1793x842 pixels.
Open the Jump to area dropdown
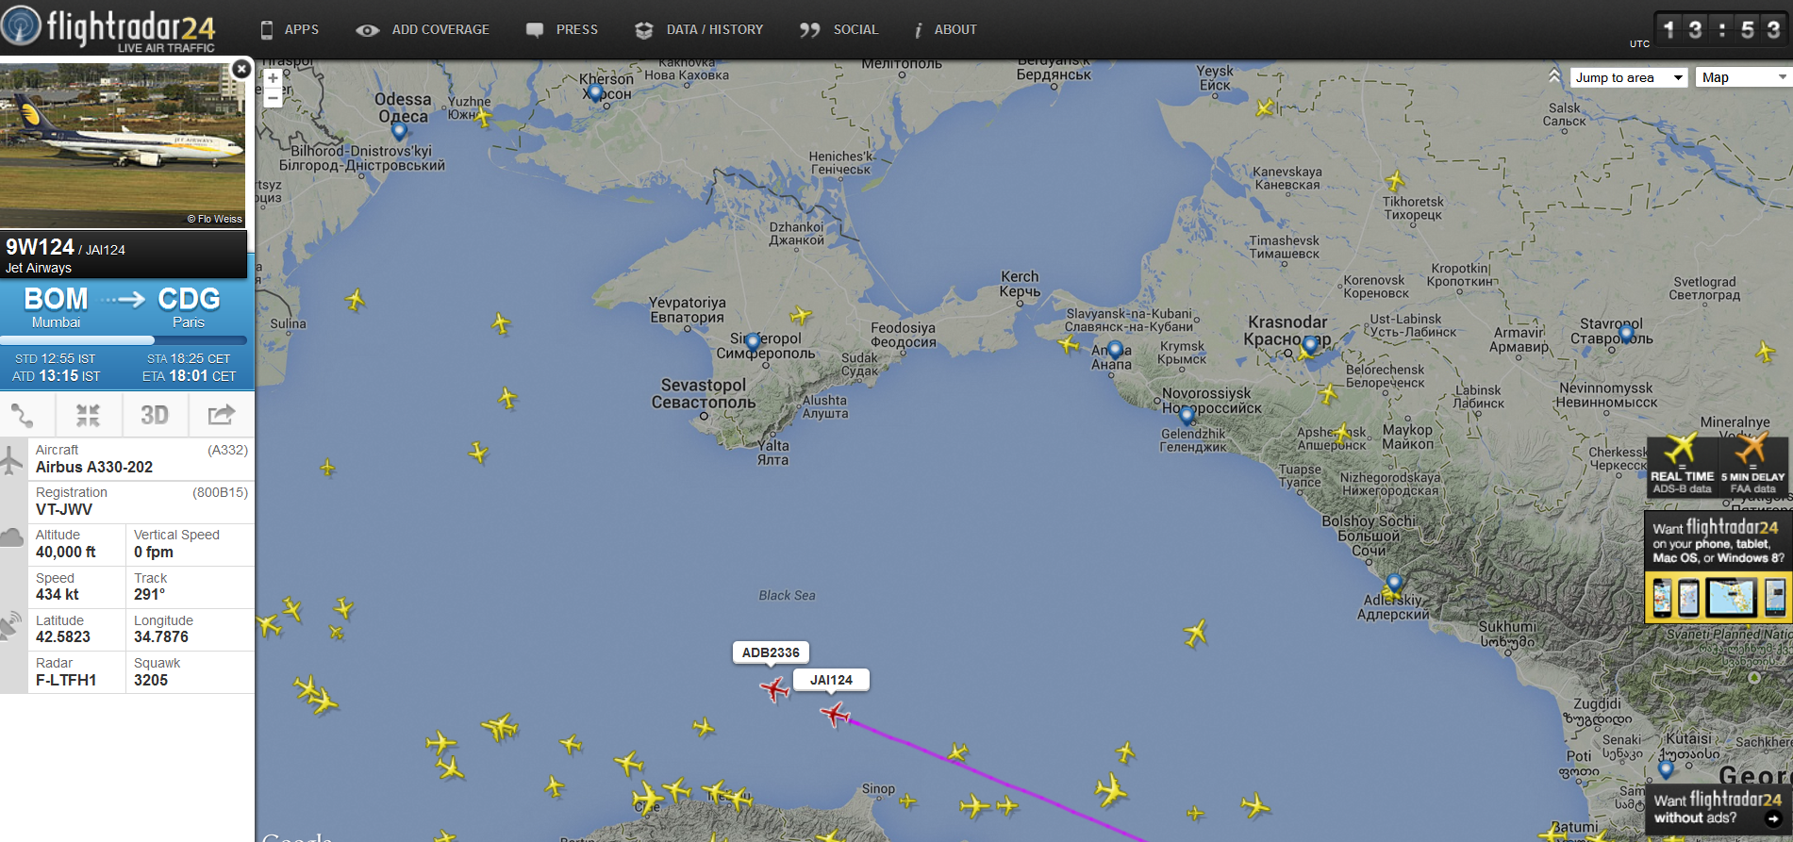click(1629, 77)
